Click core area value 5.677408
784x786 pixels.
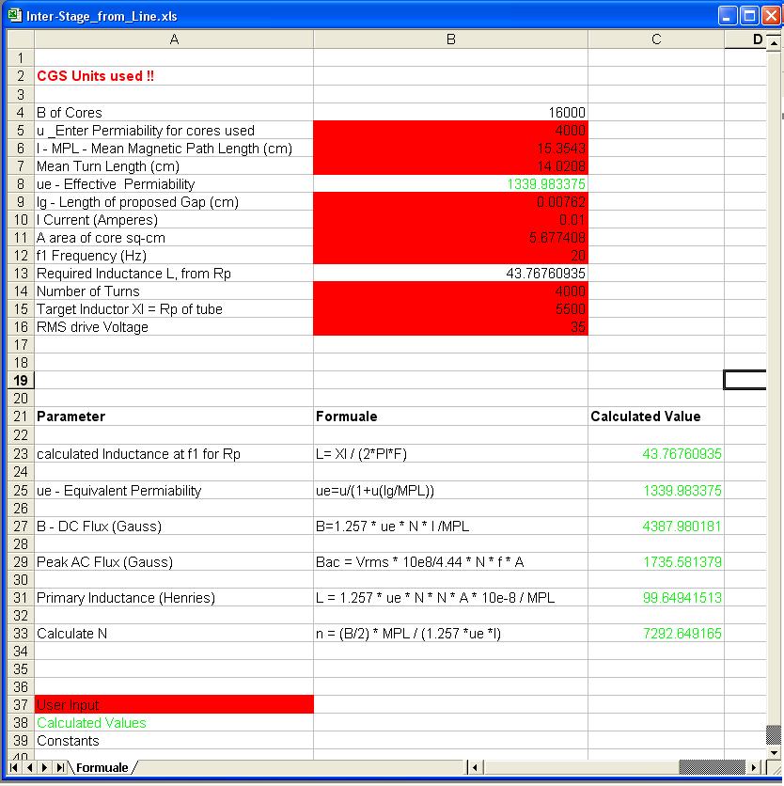(x=450, y=238)
